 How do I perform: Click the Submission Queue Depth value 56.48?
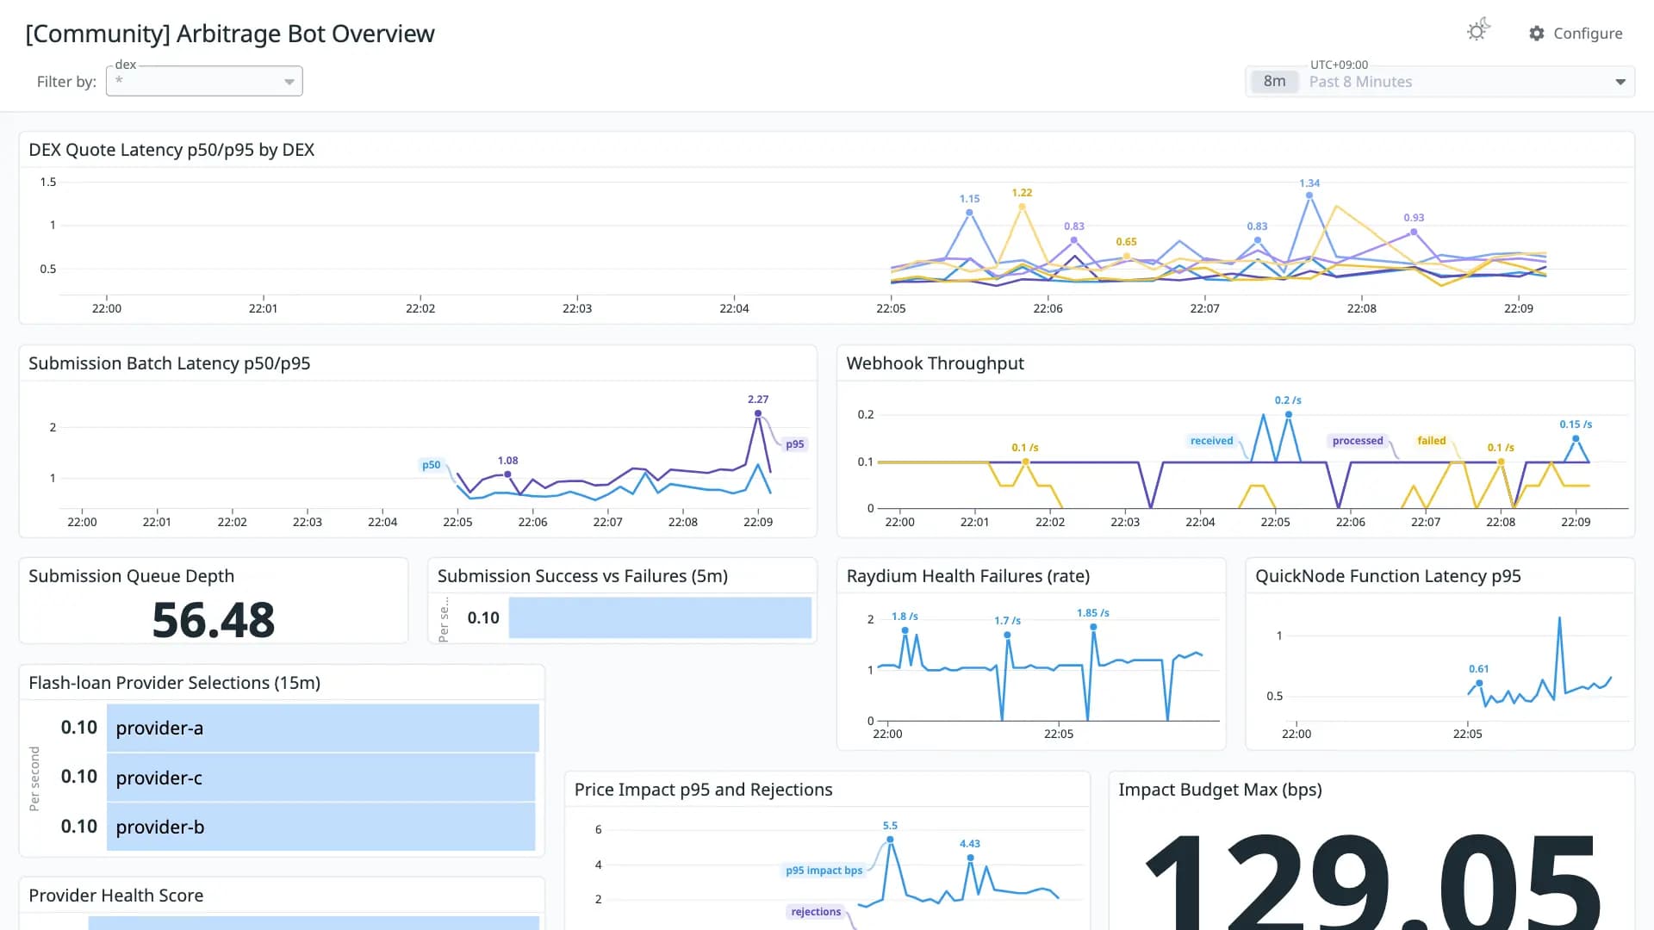point(213,619)
